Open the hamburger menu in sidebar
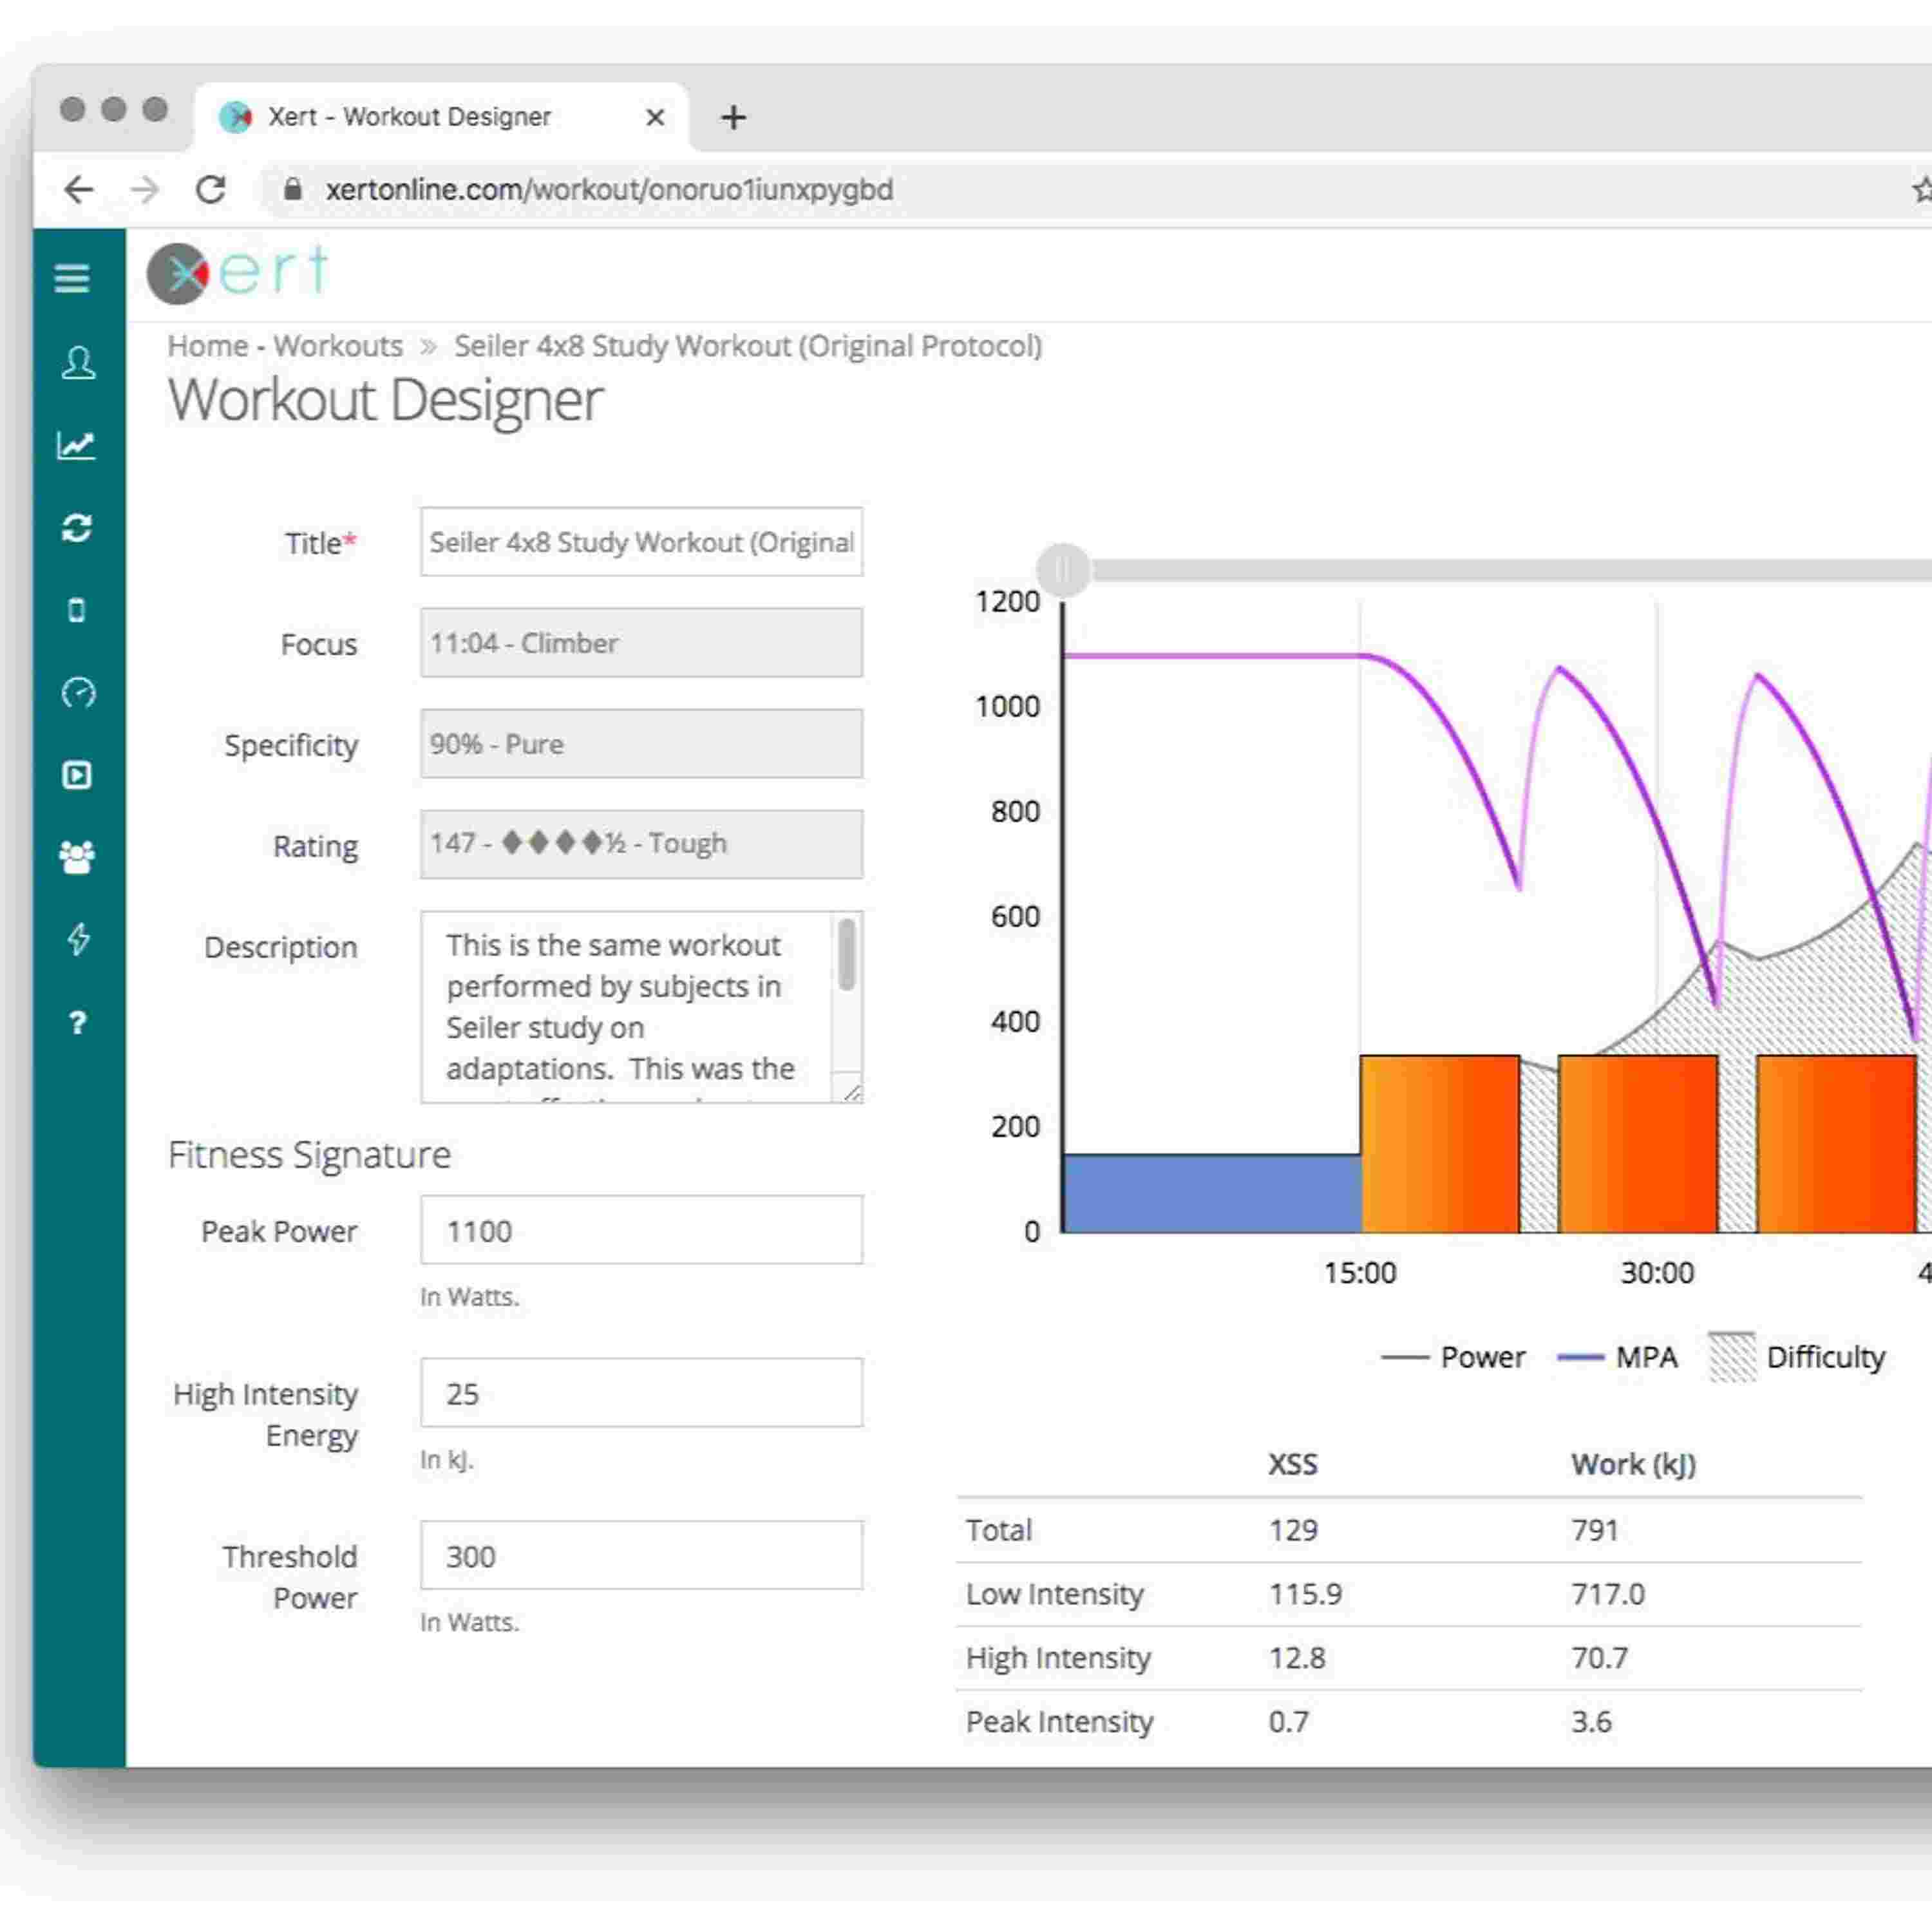 pos(72,278)
